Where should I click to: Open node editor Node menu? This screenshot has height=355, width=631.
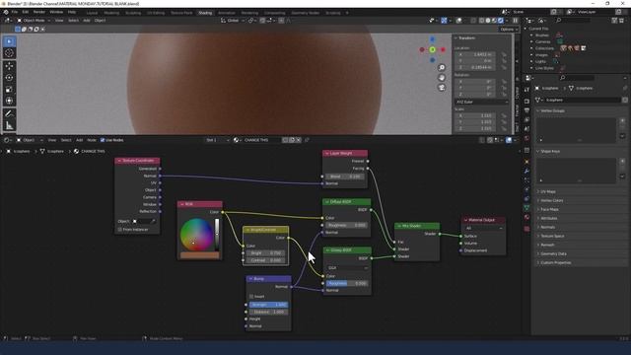pyautogui.click(x=92, y=140)
